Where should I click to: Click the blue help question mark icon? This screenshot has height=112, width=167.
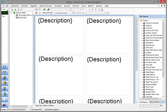point(4,67)
